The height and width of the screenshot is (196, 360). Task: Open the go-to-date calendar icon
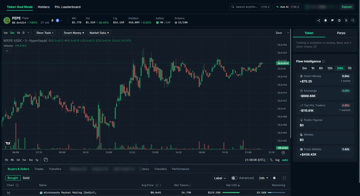pos(46,160)
